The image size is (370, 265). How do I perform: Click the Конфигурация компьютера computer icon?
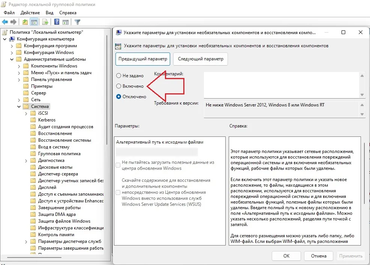pos(12,39)
